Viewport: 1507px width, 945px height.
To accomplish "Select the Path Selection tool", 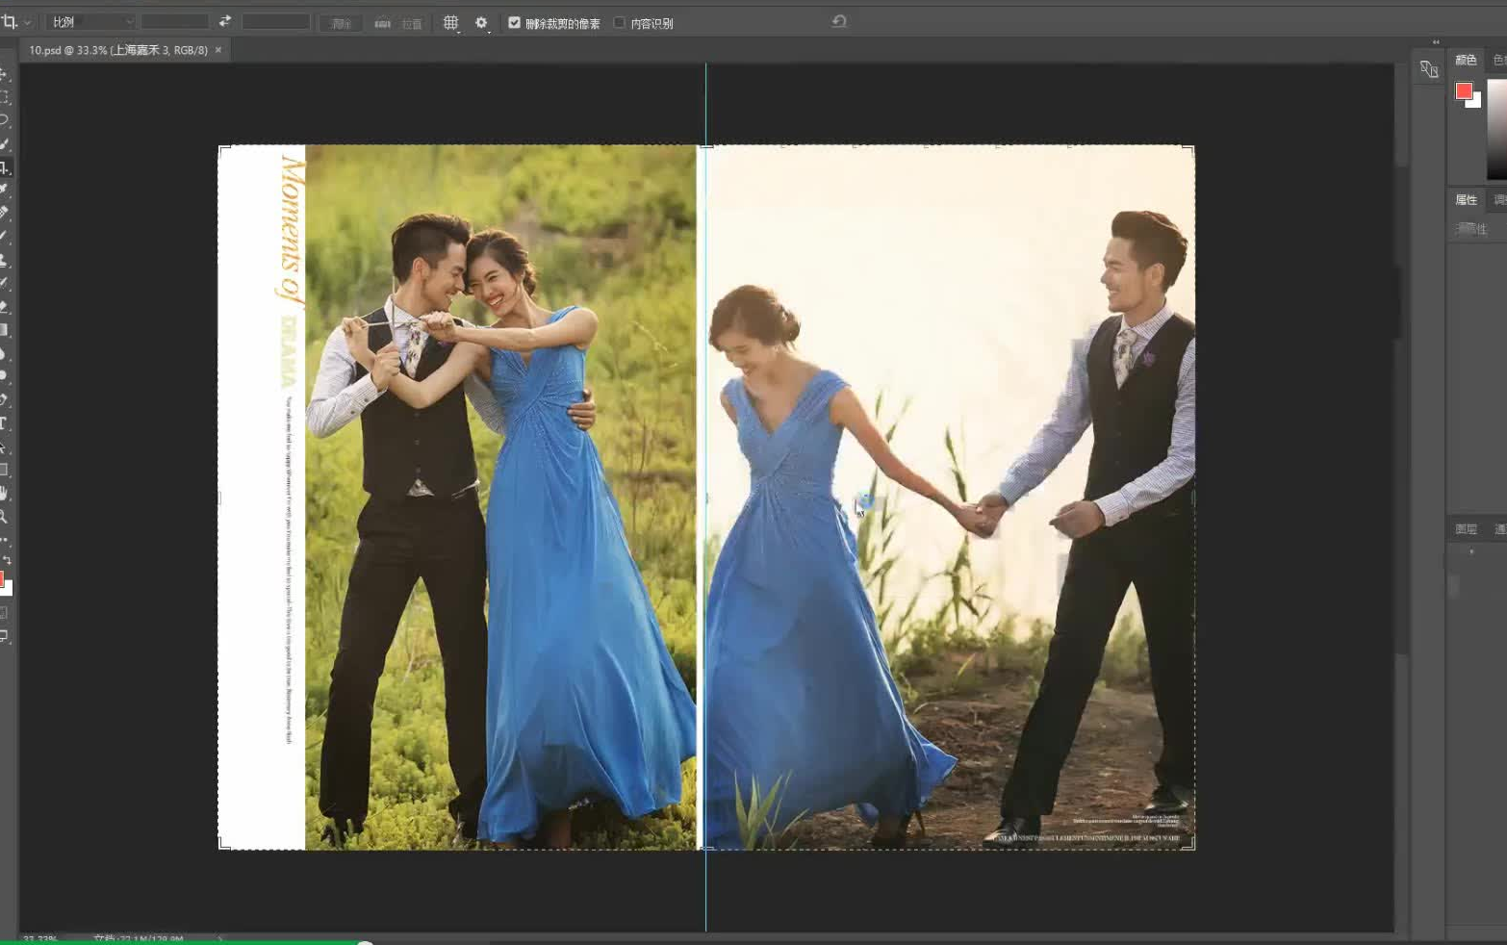I will (x=5, y=447).
